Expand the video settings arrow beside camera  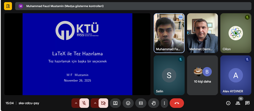point(95,103)
